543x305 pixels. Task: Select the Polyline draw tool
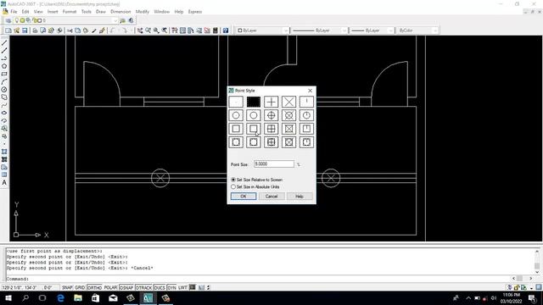click(4, 58)
